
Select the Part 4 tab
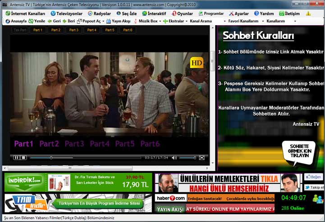point(92,30)
